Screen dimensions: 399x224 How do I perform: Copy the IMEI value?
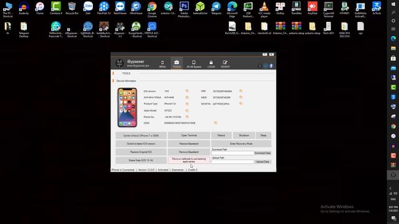click(x=241, y=91)
